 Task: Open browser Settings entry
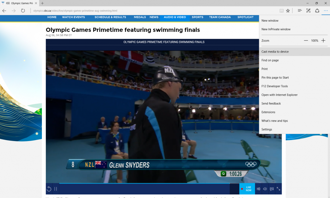point(295,129)
